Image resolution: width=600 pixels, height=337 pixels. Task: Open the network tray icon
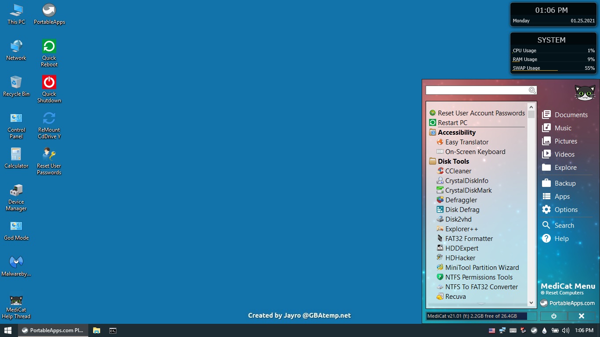(x=502, y=330)
